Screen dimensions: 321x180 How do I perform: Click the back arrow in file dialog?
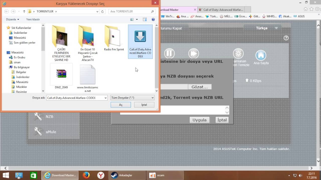[x=7, y=11]
